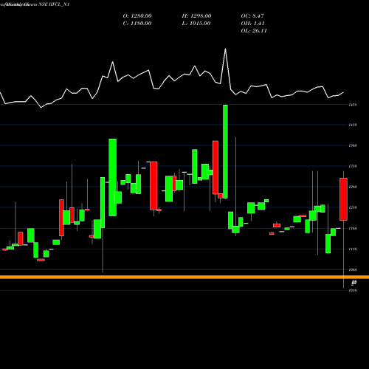
Task: Click the 1360 price axis label
Action: click(353, 145)
